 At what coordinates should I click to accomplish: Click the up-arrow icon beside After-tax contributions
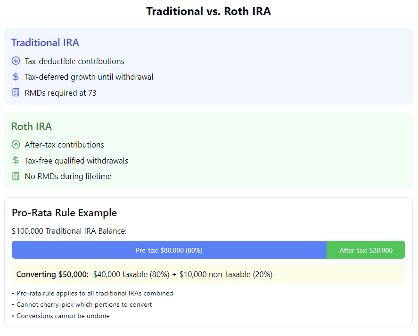coord(16,145)
